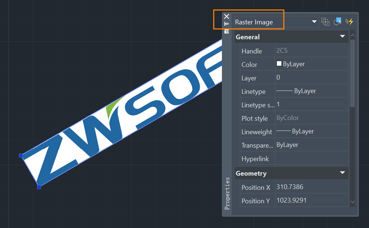Click the Transparency ByLayer value
Screen dimensions: 369x228
[x=312, y=145]
